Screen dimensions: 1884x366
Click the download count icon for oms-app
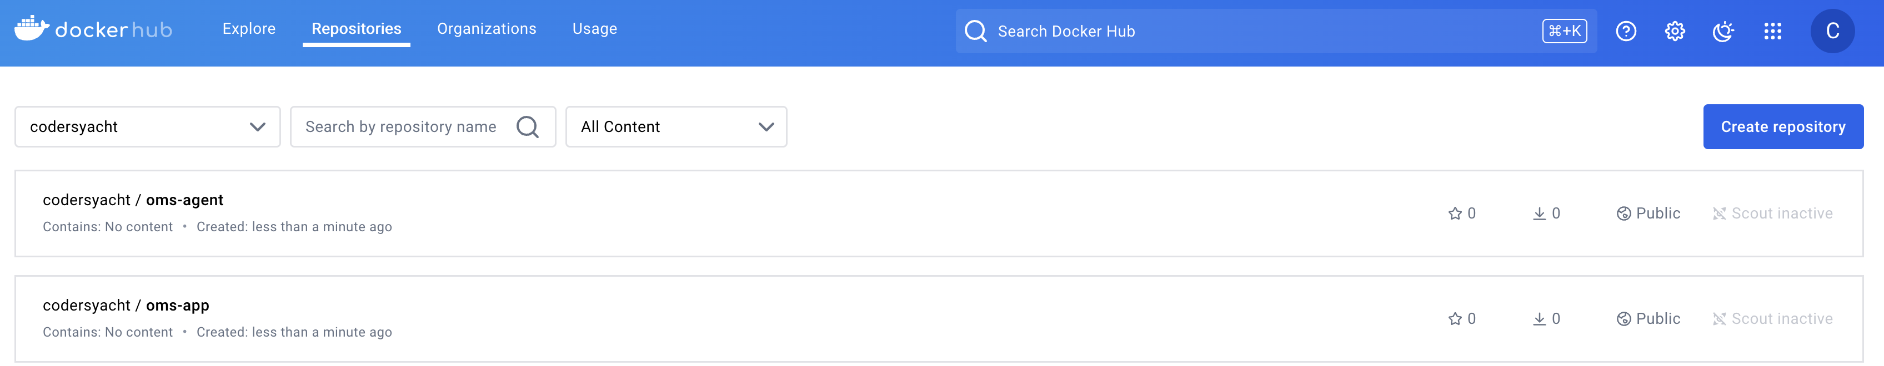[1539, 318]
